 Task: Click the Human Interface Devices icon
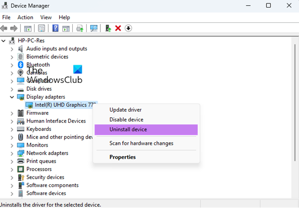point(21,121)
